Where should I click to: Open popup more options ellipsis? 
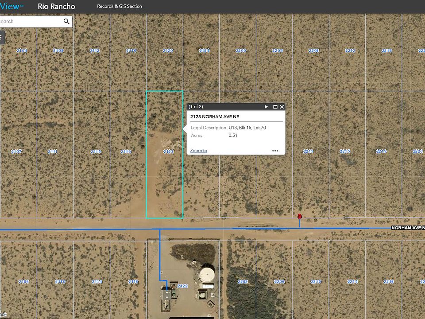tap(275, 151)
